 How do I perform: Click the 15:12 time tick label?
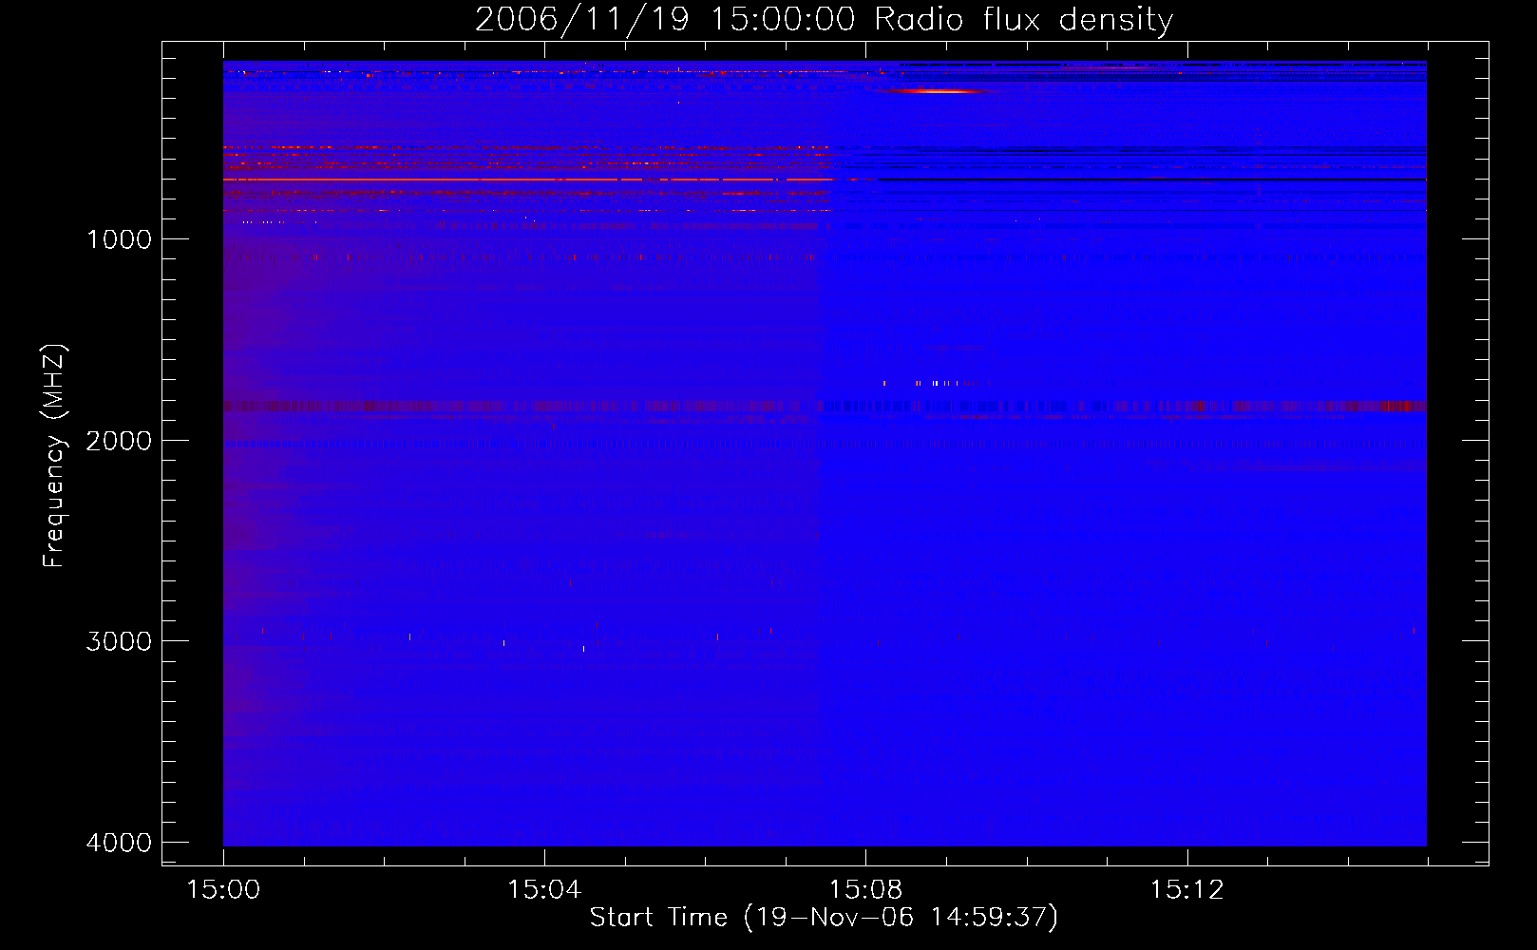(x=1186, y=890)
